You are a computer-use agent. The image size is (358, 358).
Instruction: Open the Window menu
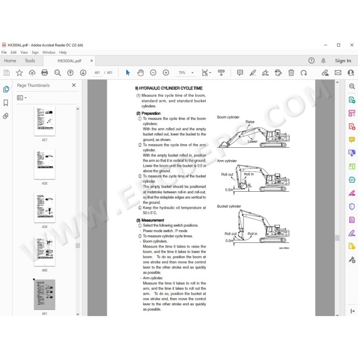click(x=49, y=52)
